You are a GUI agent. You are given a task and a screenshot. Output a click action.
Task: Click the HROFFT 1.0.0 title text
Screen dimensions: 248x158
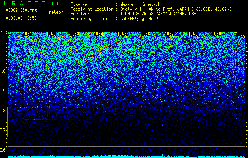click(x=31, y=3)
